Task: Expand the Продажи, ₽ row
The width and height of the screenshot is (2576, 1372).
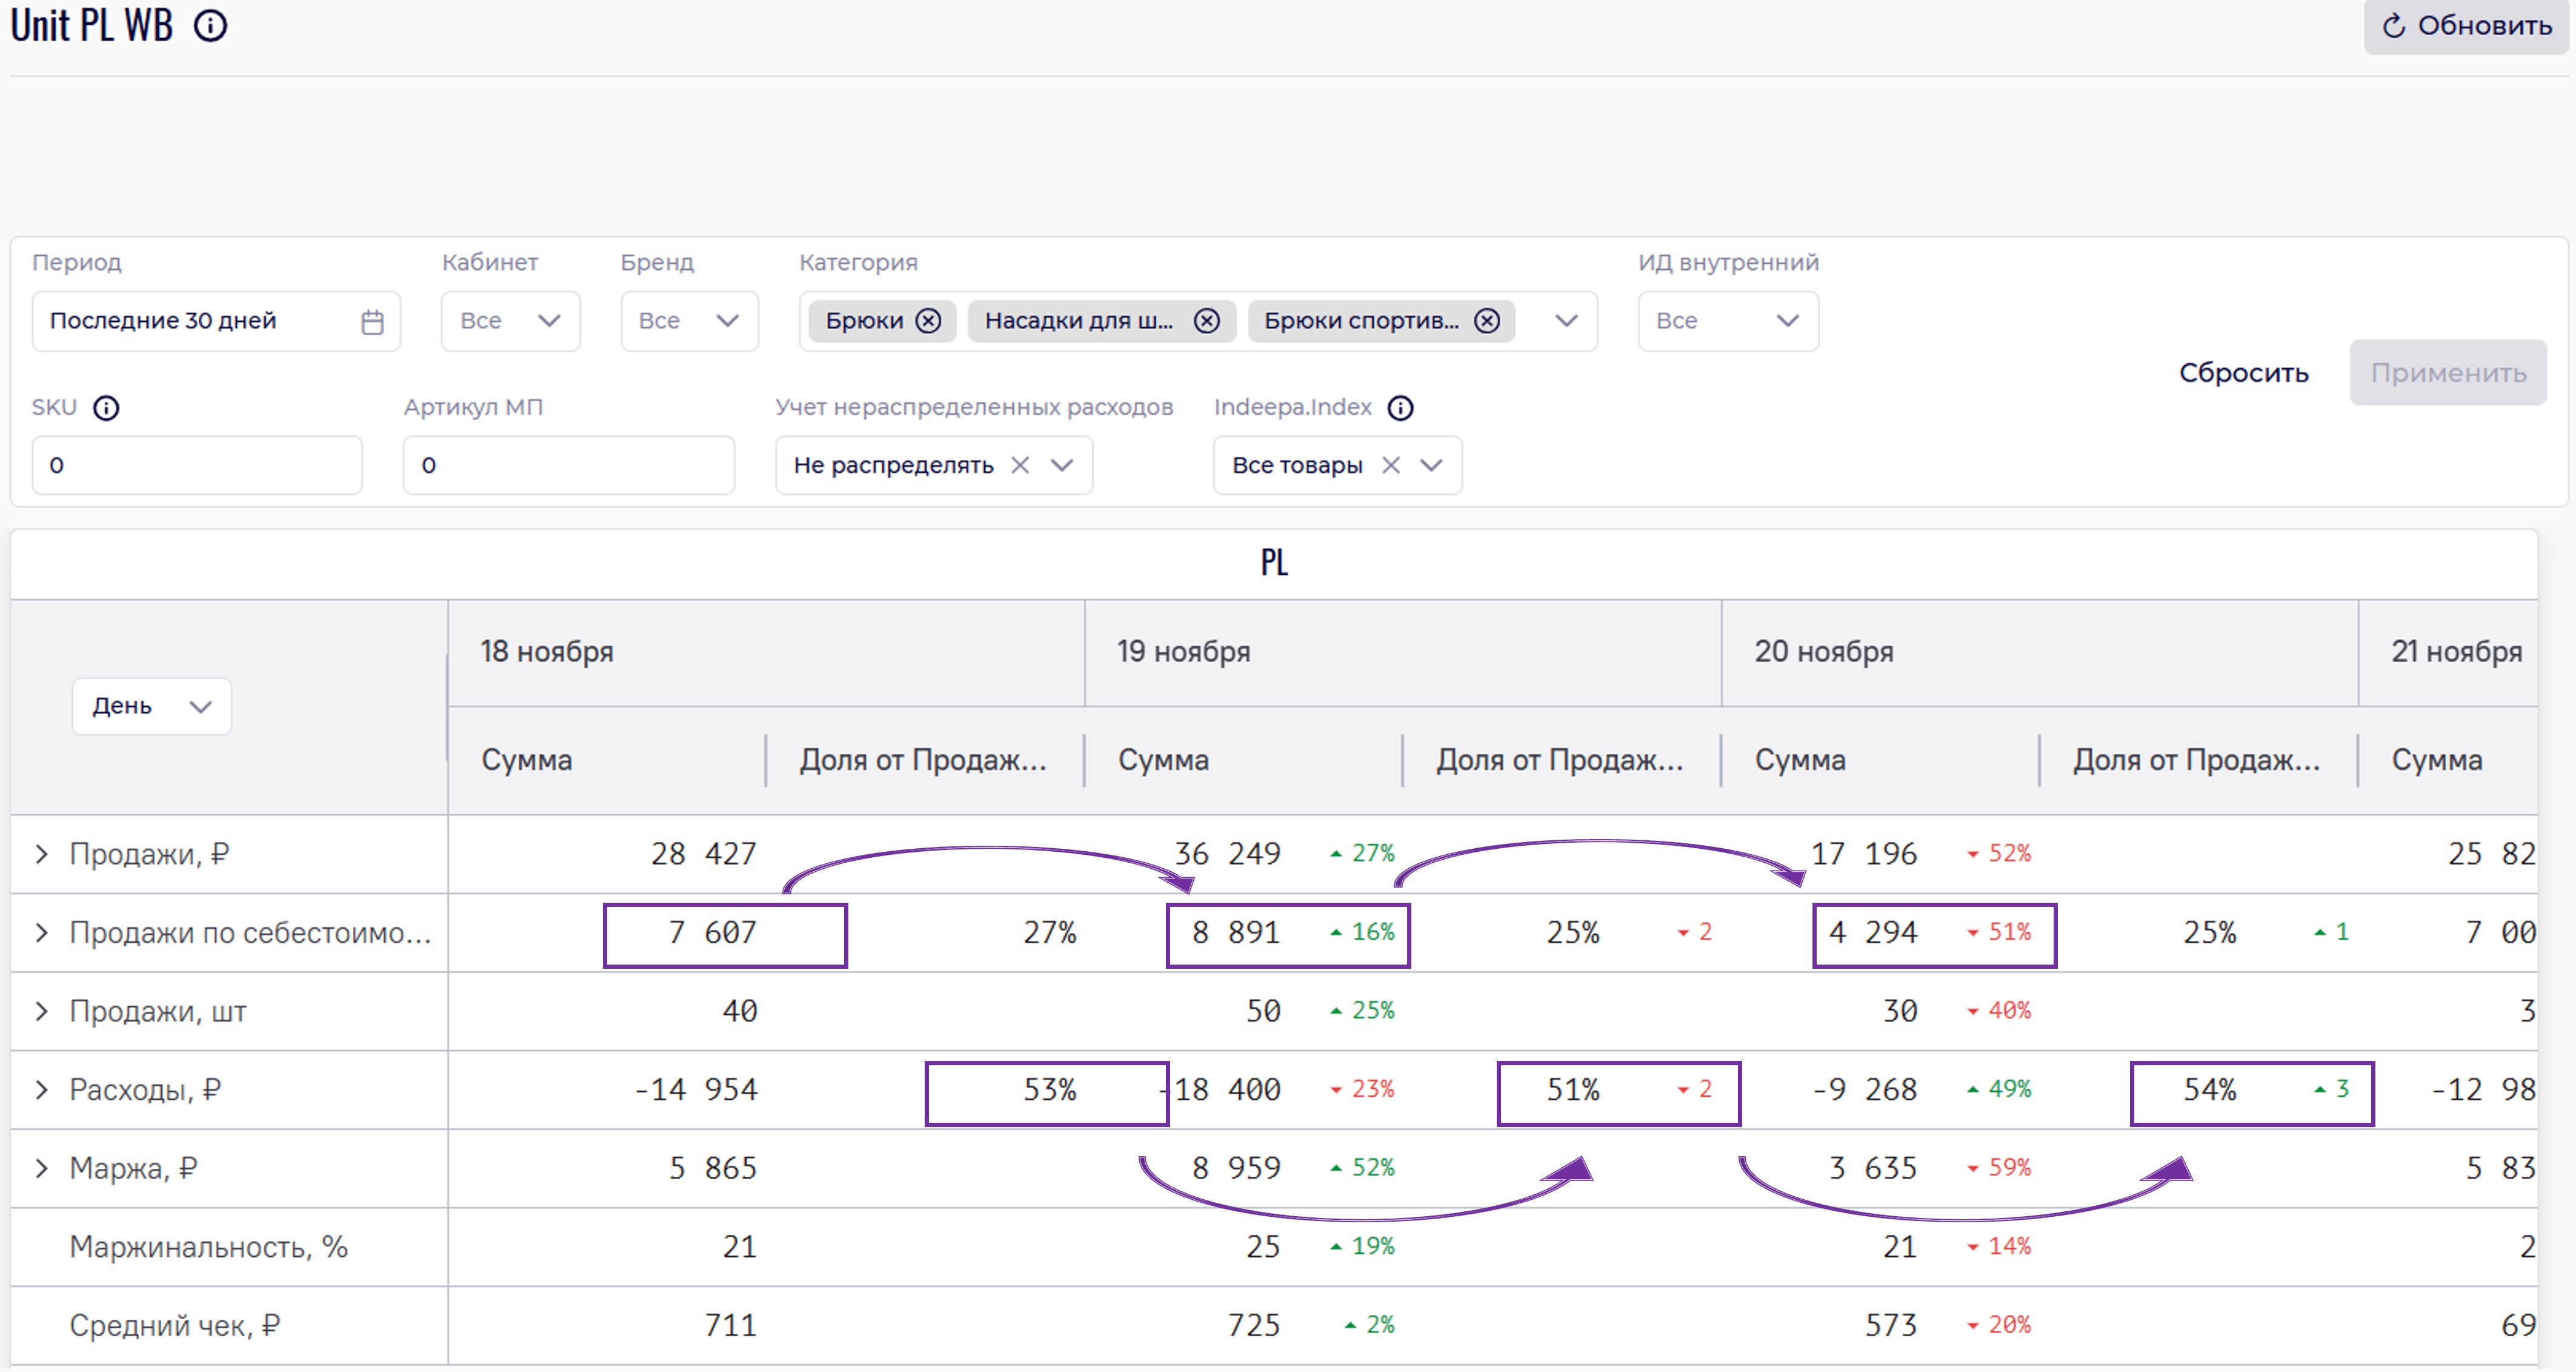Action: pyautogui.click(x=41, y=855)
